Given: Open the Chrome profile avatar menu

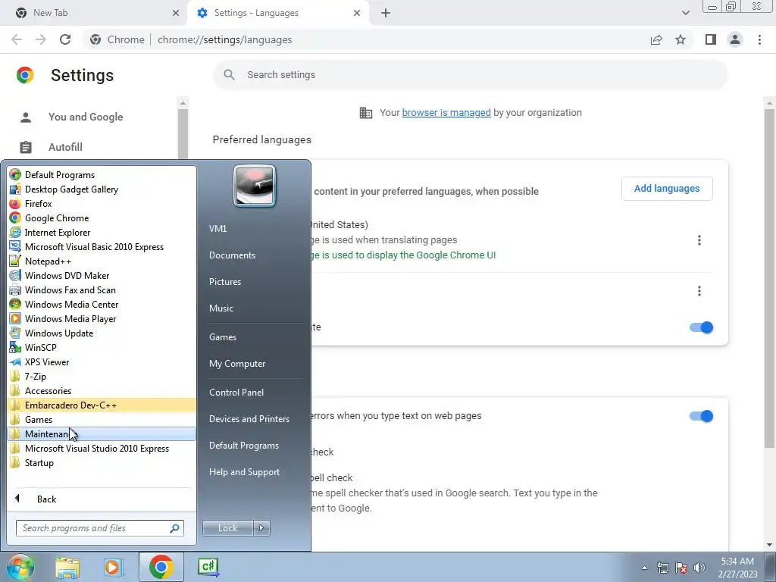Looking at the screenshot, I should (735, 39).
